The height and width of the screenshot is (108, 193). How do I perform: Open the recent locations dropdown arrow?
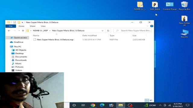click(19, 31)
